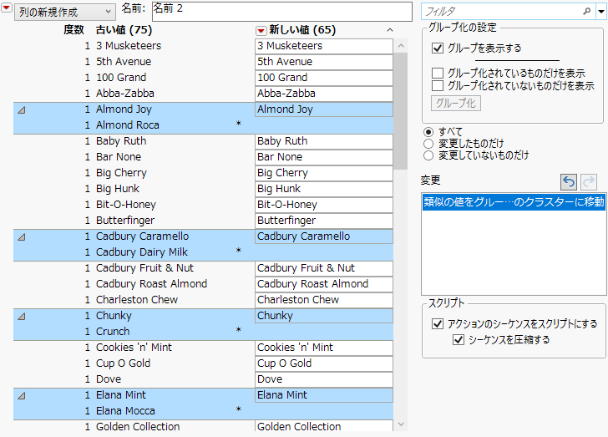608x437 pixels.
Task: Open the top-left red triangle options menu
Action: [x=7, y=9]
